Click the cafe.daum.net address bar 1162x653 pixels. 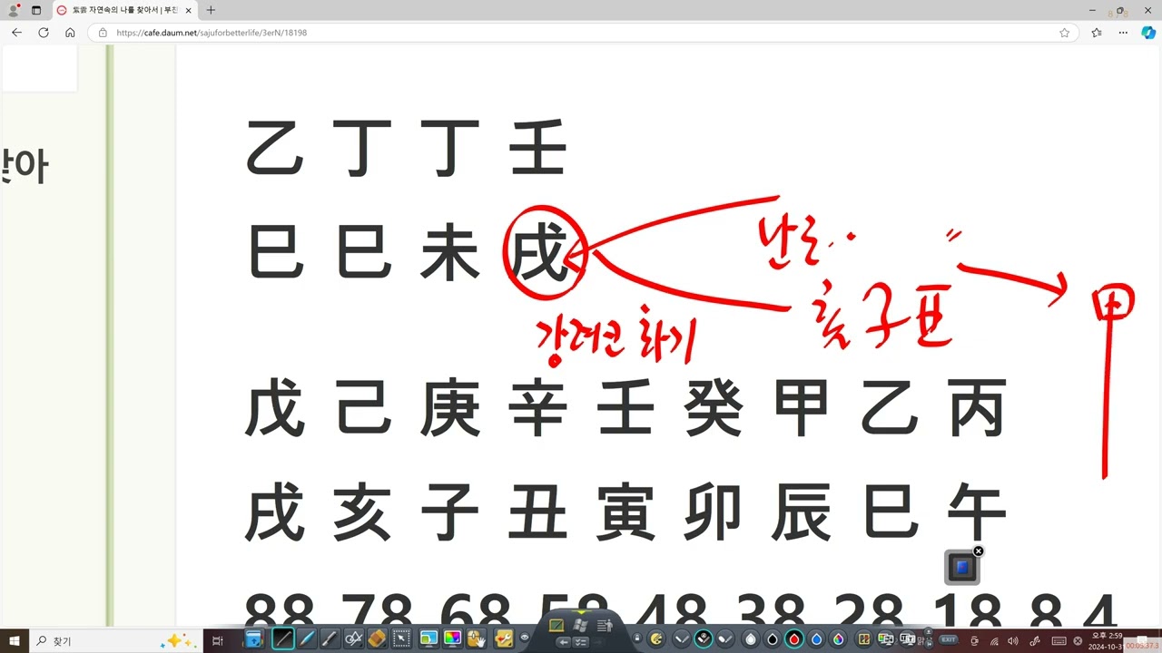pos(583,33)
